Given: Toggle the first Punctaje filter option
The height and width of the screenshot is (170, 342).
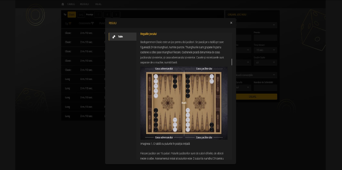Looking at the screenshot, I should [98, 14].
